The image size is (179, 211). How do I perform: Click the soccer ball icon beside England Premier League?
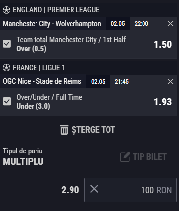[6, 10]
